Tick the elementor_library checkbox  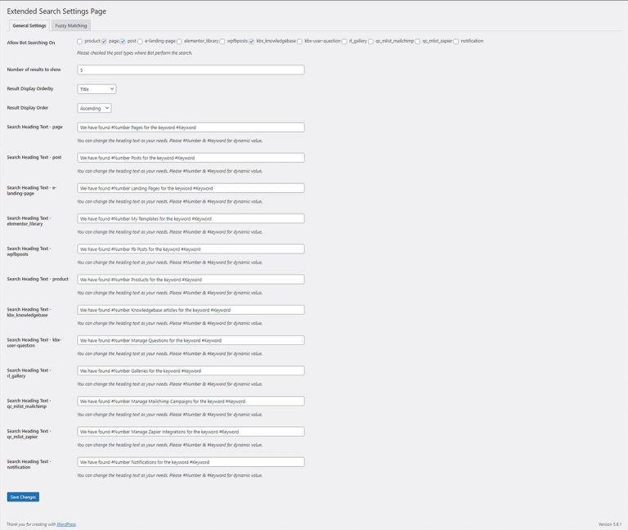point(179,41)
